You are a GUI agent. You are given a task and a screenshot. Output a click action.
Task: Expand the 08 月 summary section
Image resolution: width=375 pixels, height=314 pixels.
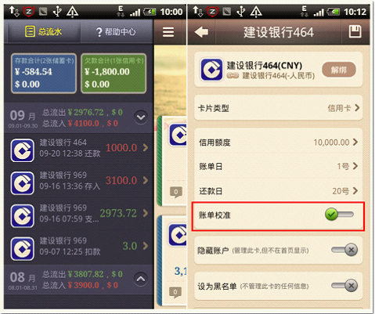(141, 279)
